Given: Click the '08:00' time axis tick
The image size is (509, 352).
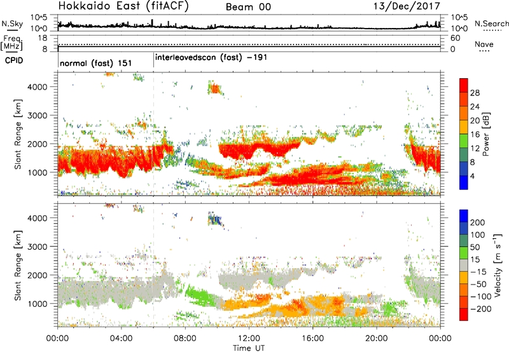Looking at the screenshot, I should pyautogui.click(x=185, y=339).
